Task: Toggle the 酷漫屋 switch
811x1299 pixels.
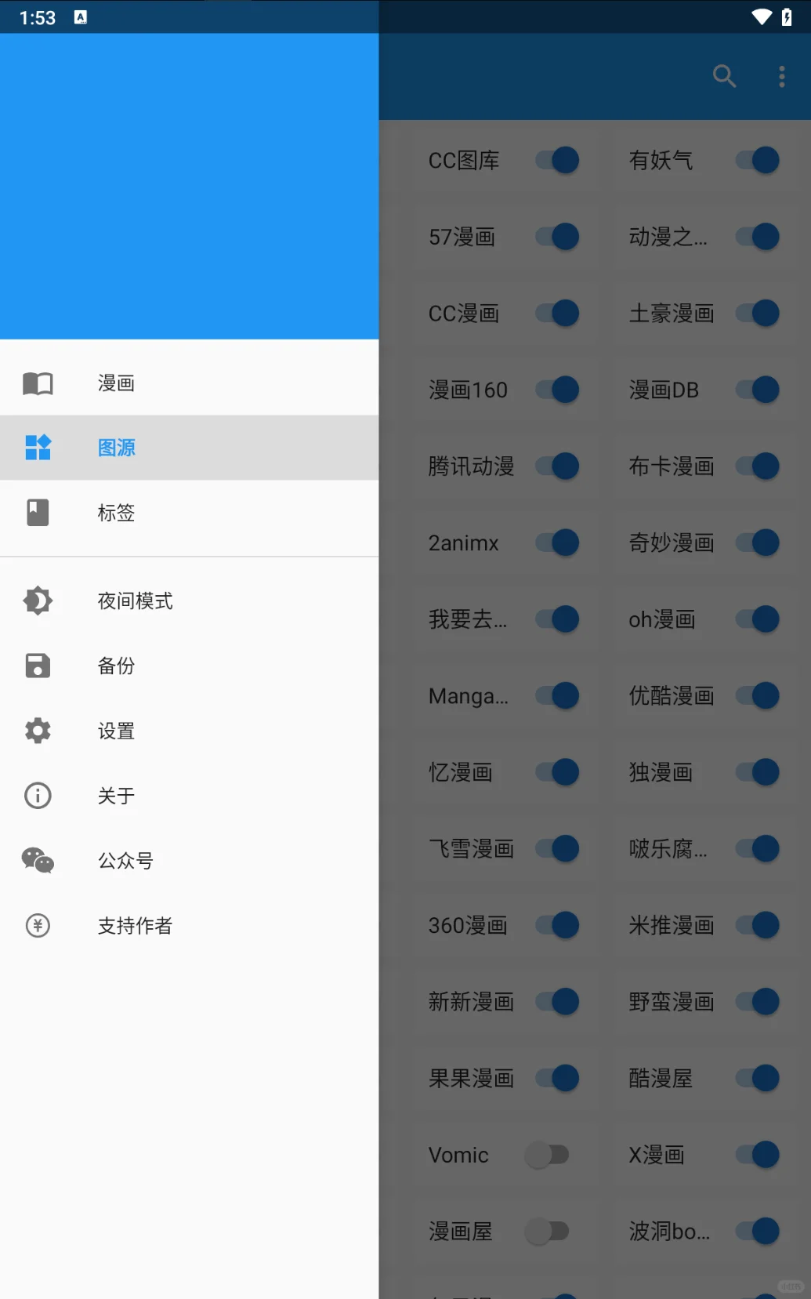Action: [758, 1079]
